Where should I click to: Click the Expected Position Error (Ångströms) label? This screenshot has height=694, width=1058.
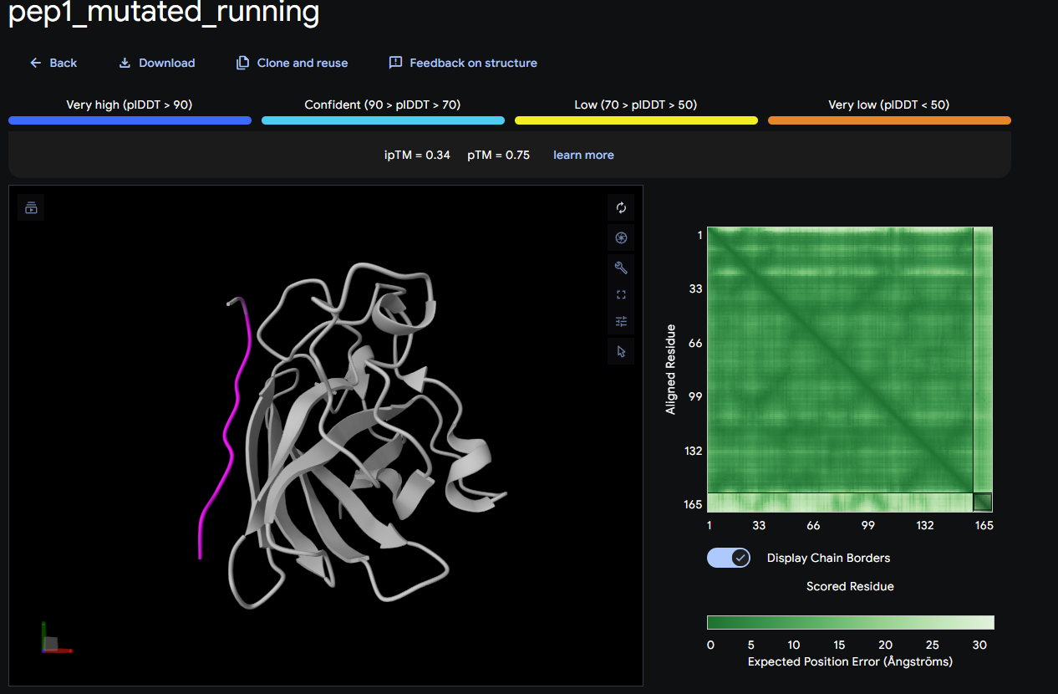[850, 661]
